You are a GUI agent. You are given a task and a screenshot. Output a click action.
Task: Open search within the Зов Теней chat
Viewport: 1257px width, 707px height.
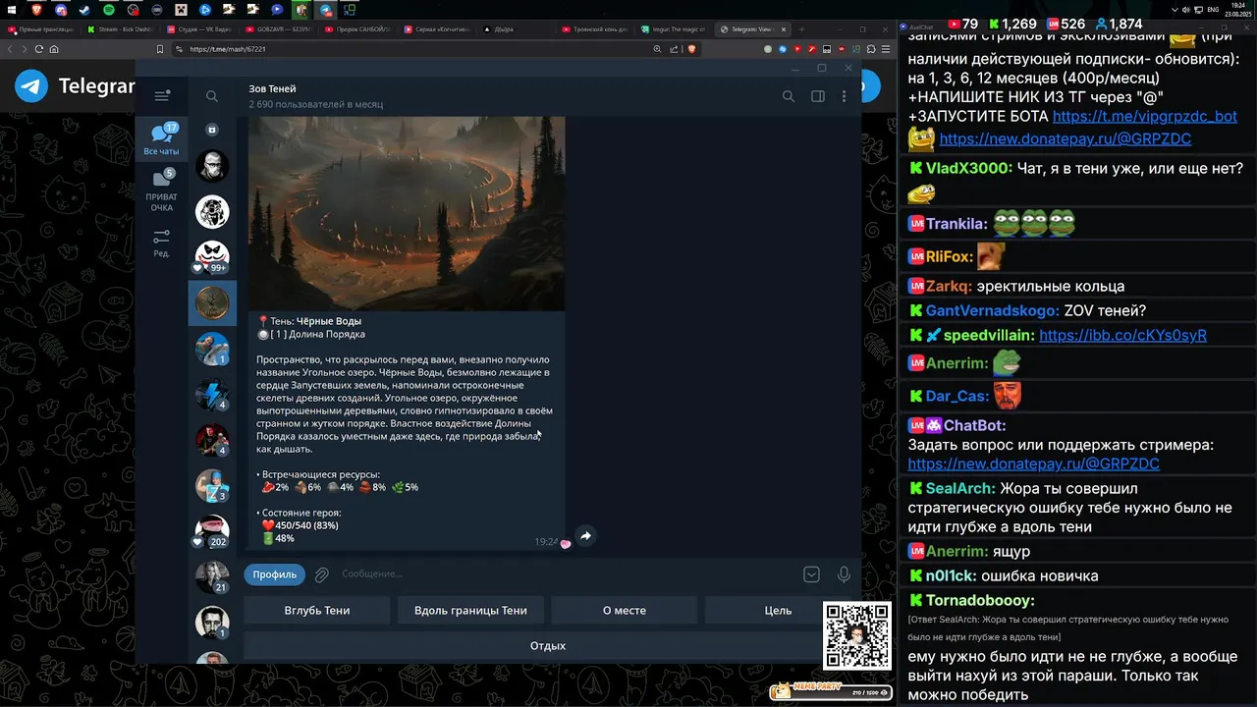[788, 96]
